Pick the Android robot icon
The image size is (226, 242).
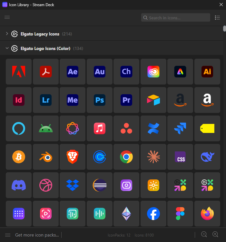click(46, 128)
